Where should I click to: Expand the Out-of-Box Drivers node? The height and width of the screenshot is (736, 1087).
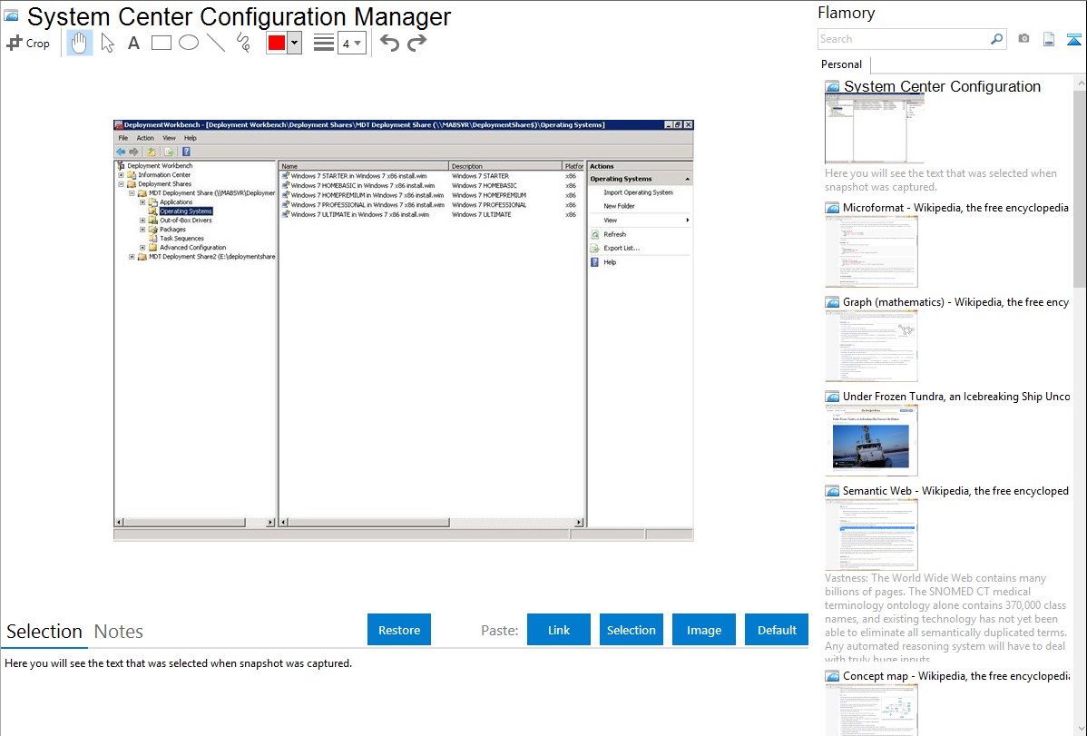142,220
